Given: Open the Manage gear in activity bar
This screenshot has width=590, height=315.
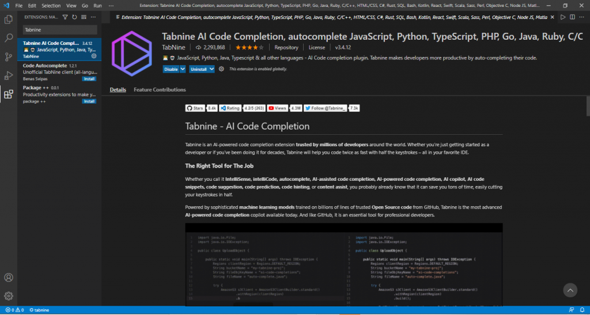Looking at the screenshot, I should (x=8, y=296).
